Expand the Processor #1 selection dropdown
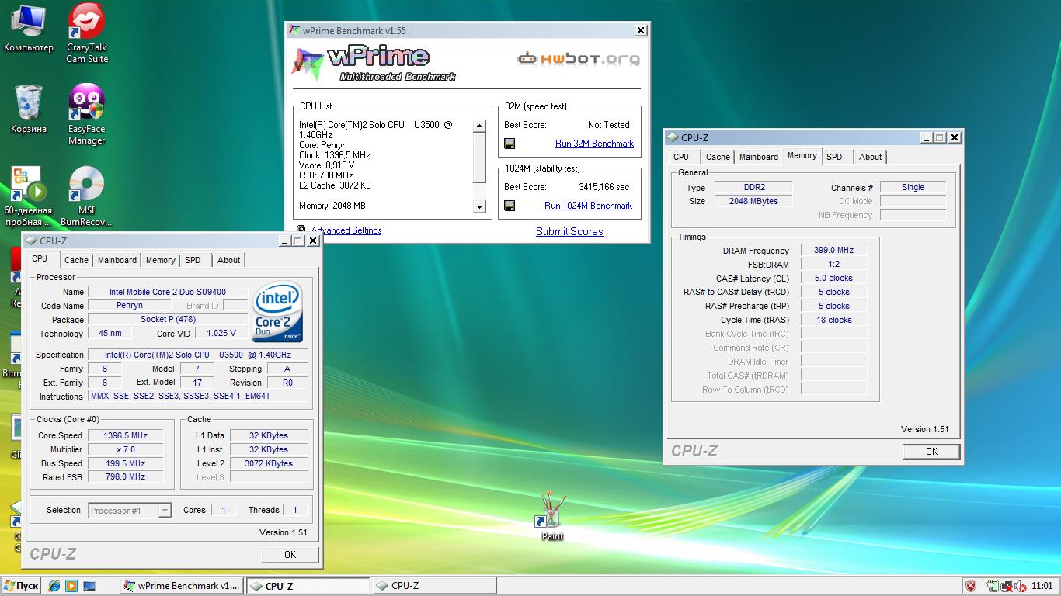 pyautogui.click(x=165, y=511)
